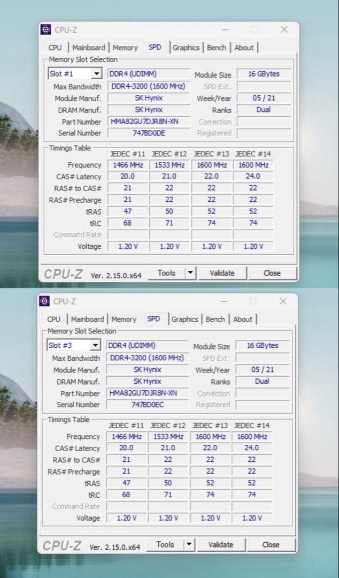
Task: Click Part Number field in Slot #3 window
Action: pos(148,393)
